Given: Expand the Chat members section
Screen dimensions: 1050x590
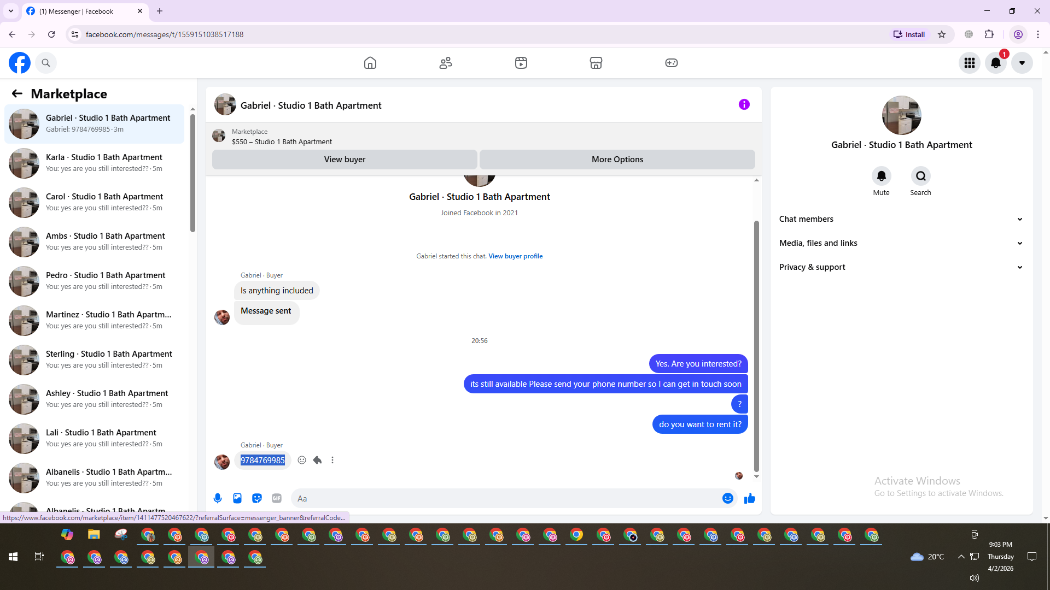Looking at the screenshot, I should coord(901,219).
